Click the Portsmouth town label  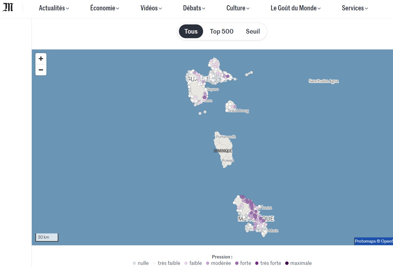coord(226,137)
